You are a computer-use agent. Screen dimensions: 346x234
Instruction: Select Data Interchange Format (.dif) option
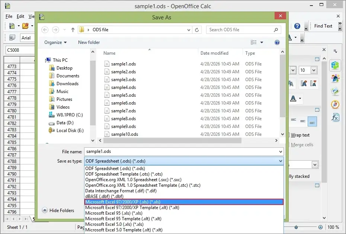(184, 191)
